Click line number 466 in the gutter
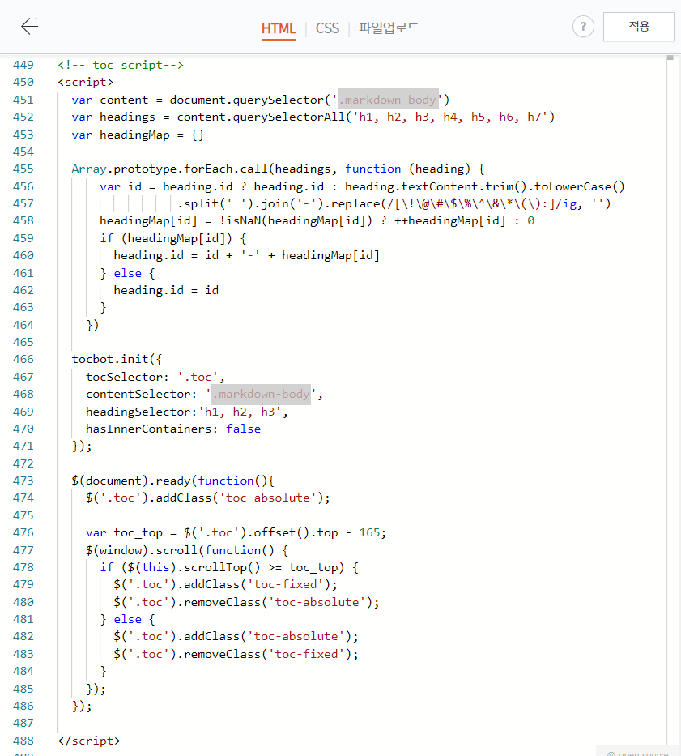The height and width of the screenshot is (756, 681). click(23, 359)
